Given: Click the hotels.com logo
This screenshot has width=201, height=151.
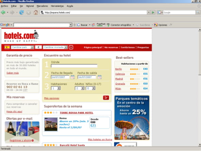Looking at the screenshot, I should tap(21, 36).
